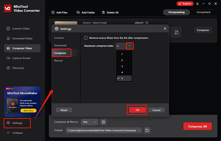Open the MiniTool MovieMaker banner
This screenshot has width=221, height=141.
22,101
